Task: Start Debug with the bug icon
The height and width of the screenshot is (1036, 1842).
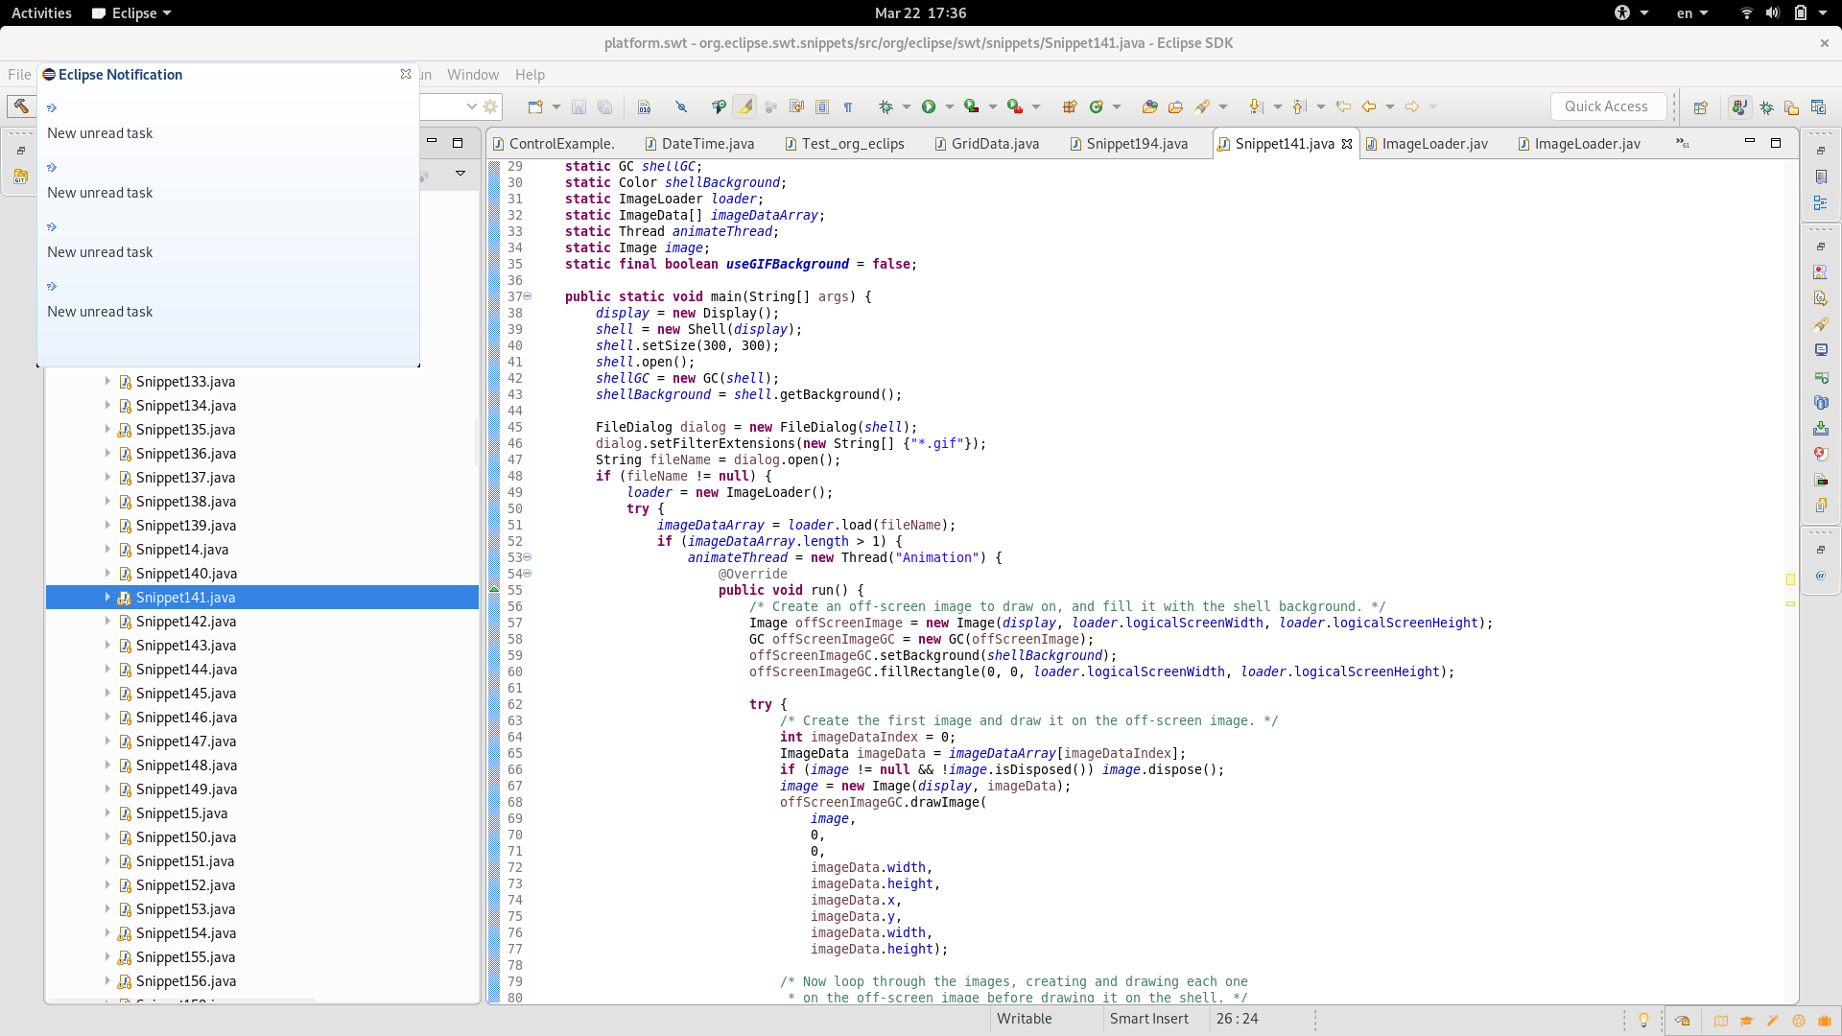Action: pos(886,106)
